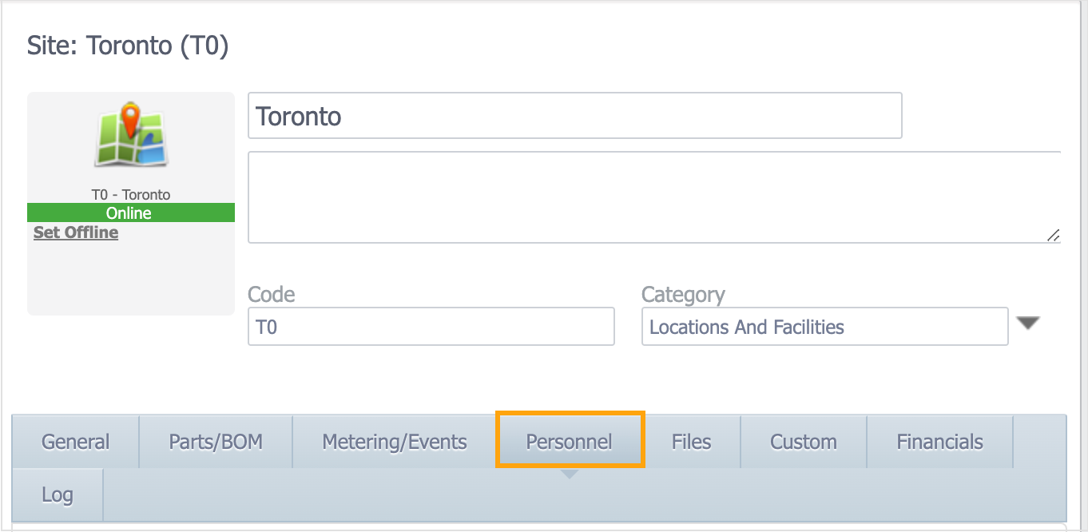Viewport: 1088px width, 532px height.
Task: Click inside the Code field showing T0
Action: (430, 326)
